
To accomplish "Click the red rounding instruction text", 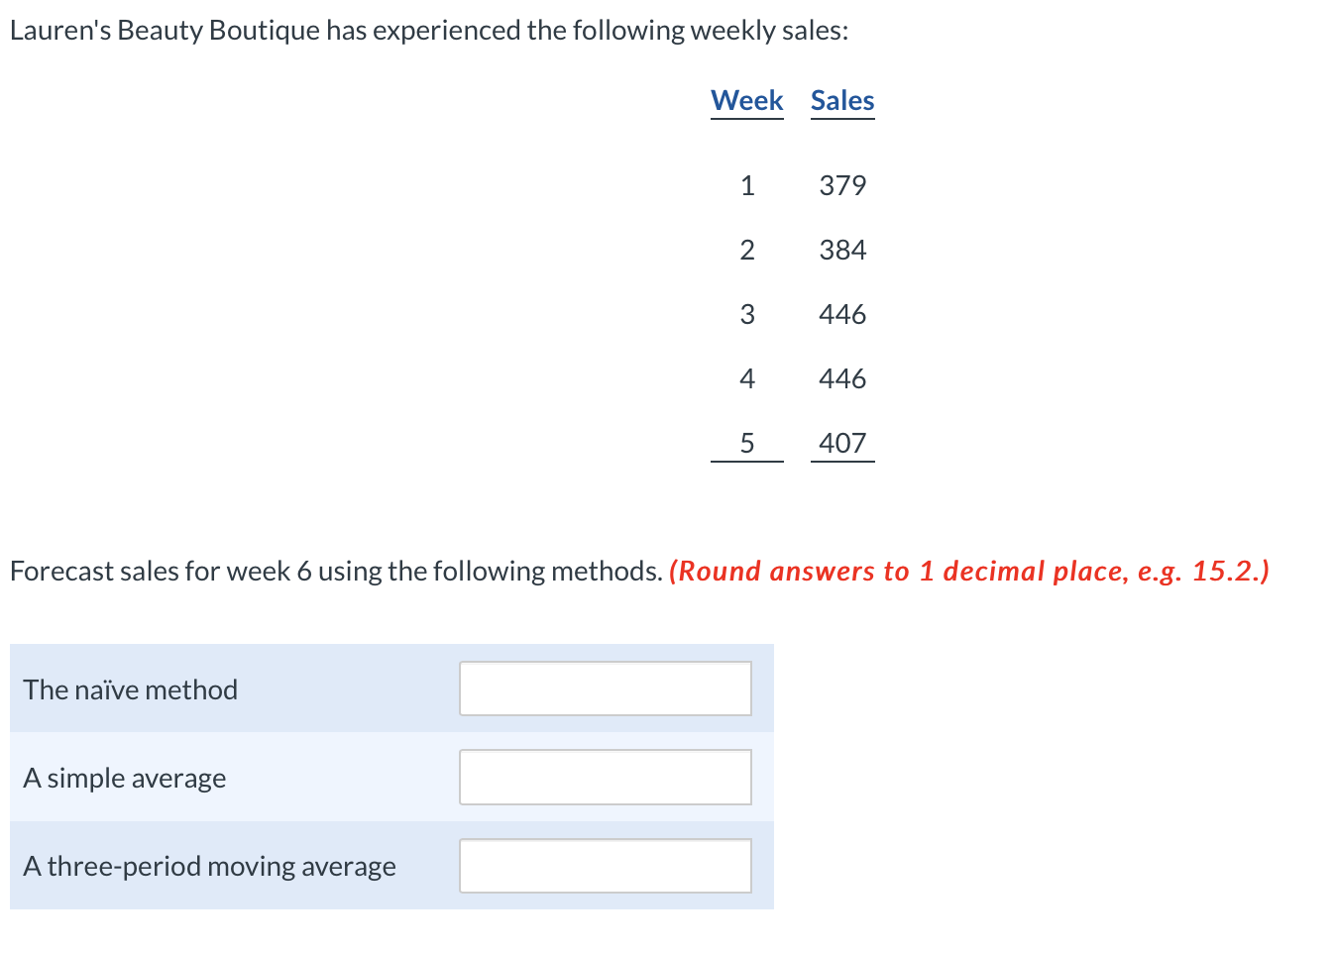I will click(x=969, y=572).
